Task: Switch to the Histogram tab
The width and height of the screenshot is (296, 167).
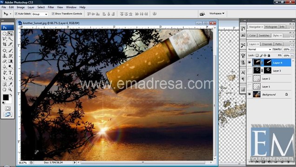Action: coord(271,27)
